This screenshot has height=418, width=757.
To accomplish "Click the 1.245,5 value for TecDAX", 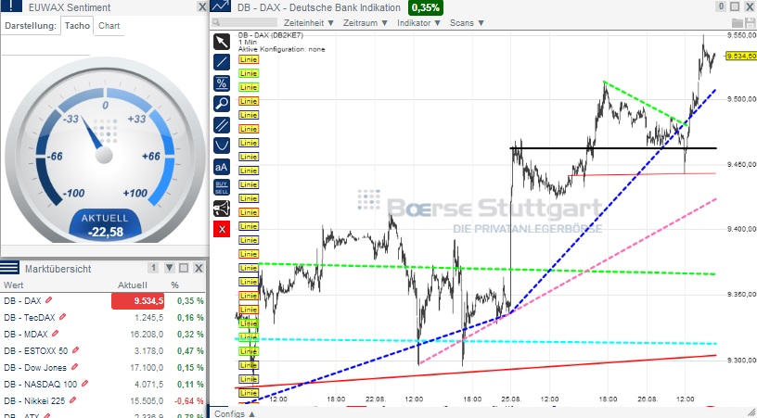I will pos(149,317).
